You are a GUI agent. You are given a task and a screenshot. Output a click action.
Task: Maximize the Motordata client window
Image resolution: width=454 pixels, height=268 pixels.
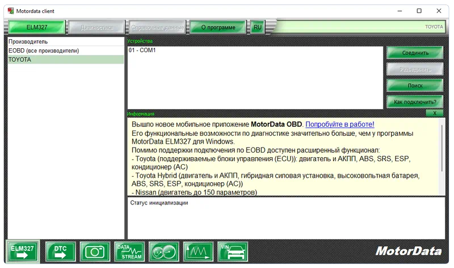[419, 11]
